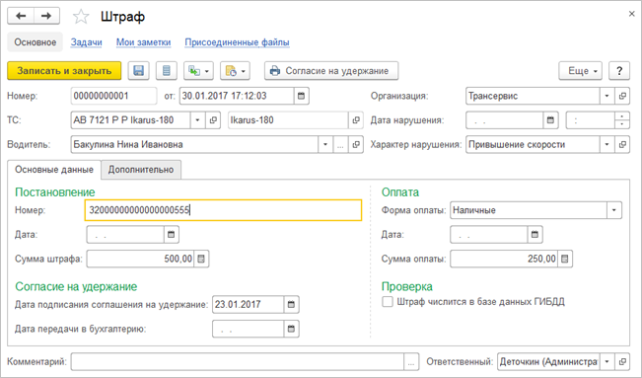
Task: Click the Постановление Номер input field
Action: [223, 210]
